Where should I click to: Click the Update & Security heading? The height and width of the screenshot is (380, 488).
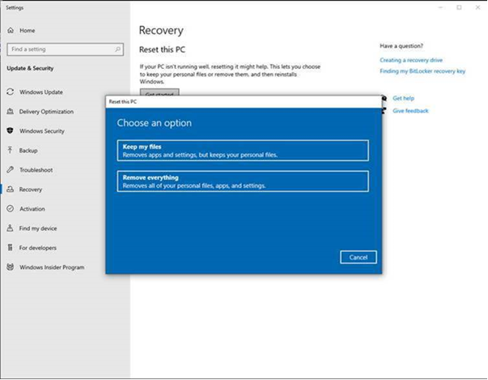point(30,68)
